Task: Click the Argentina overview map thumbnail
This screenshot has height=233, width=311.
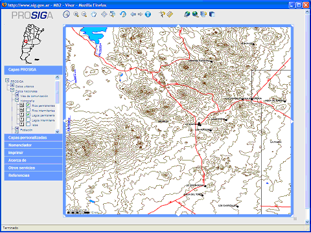Action: coord(32,43)
